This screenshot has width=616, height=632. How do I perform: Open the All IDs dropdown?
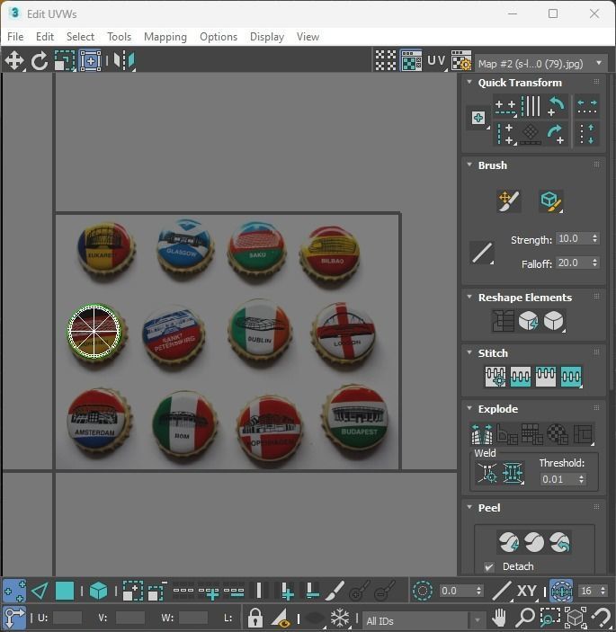coord(424,620)
